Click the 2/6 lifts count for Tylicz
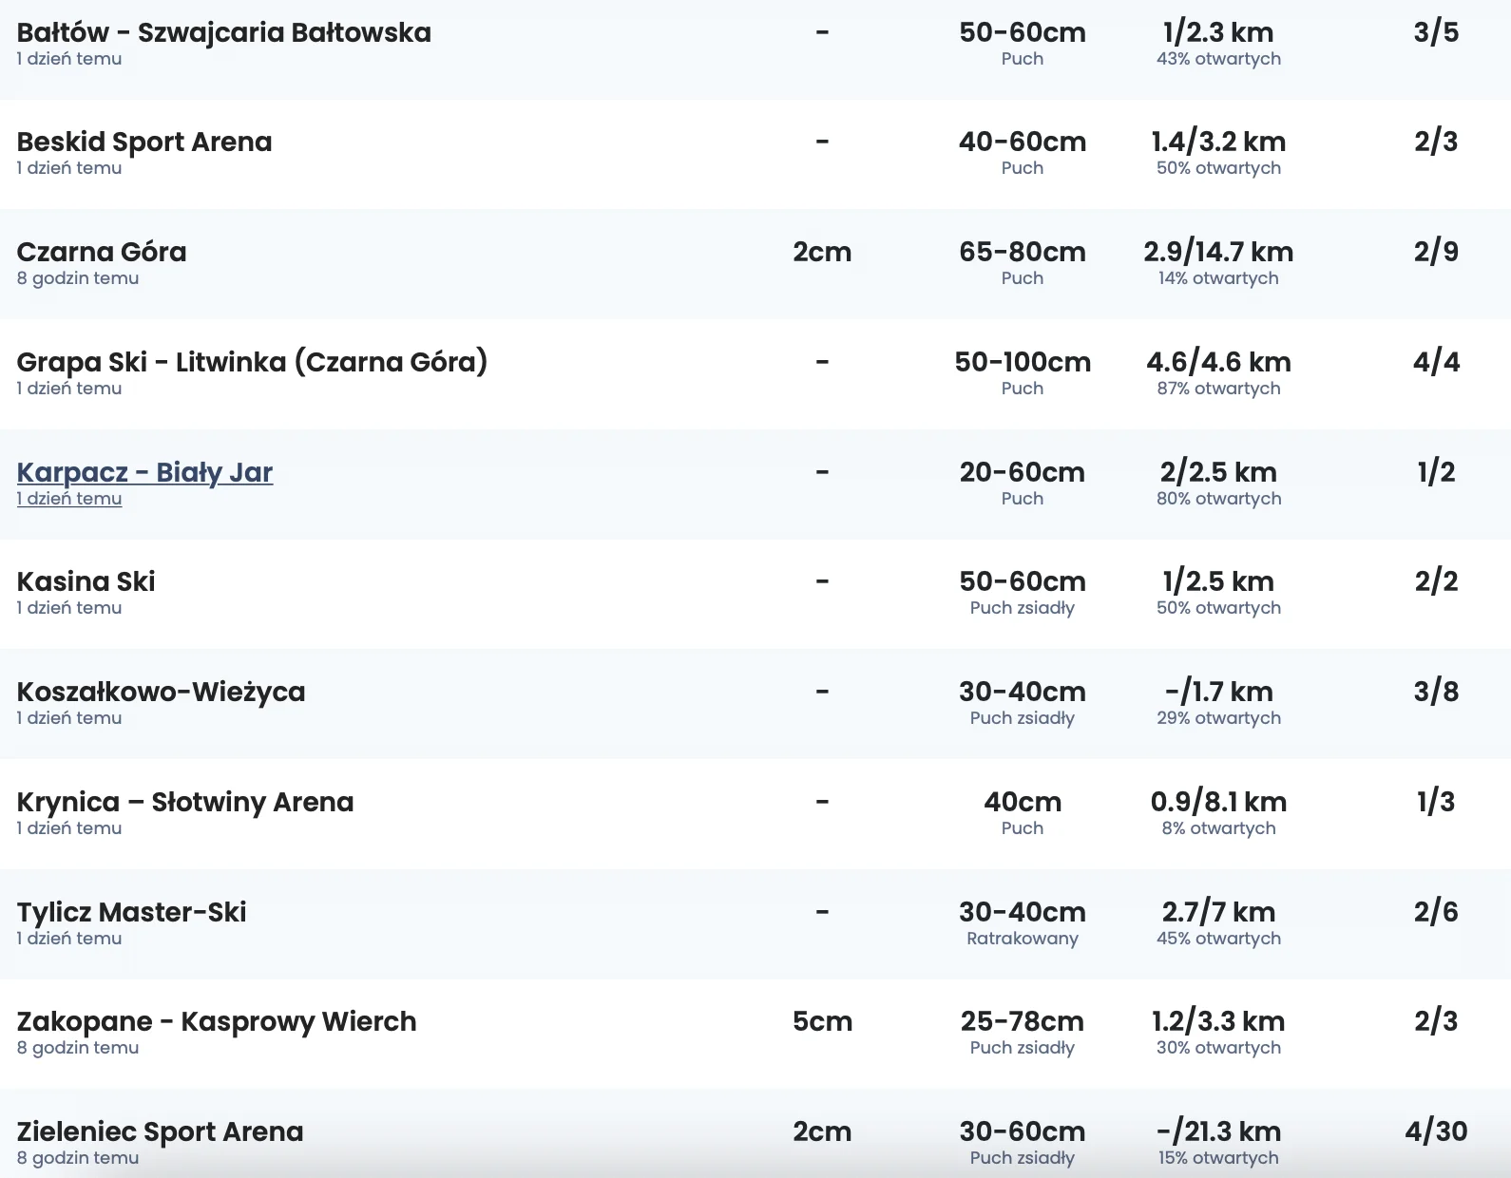The image size is (1511, 1178). pyautogui.click(x=1436, y=912)
